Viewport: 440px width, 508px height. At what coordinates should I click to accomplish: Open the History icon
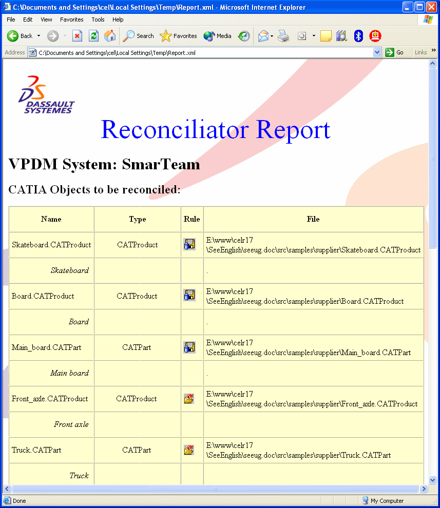[244, 36]
